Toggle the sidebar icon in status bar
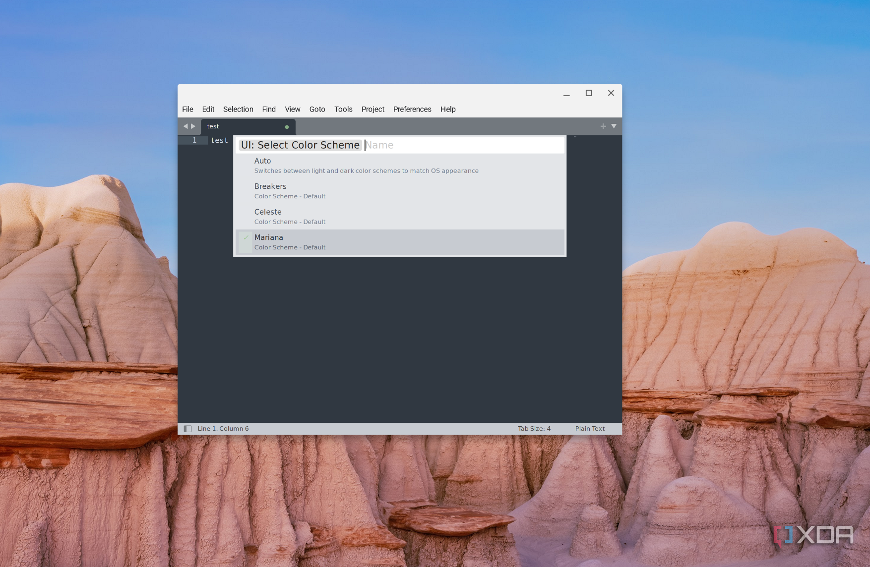This screenshot has width=870, height=567. [187, 429]
